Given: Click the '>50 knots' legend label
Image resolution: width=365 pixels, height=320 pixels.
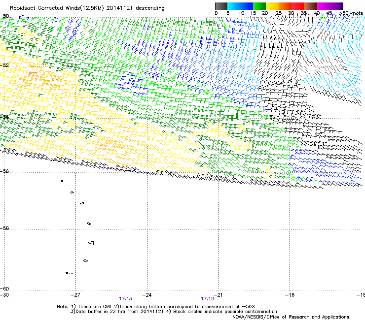Looking at the screenshot, I should tap(351, 13).
